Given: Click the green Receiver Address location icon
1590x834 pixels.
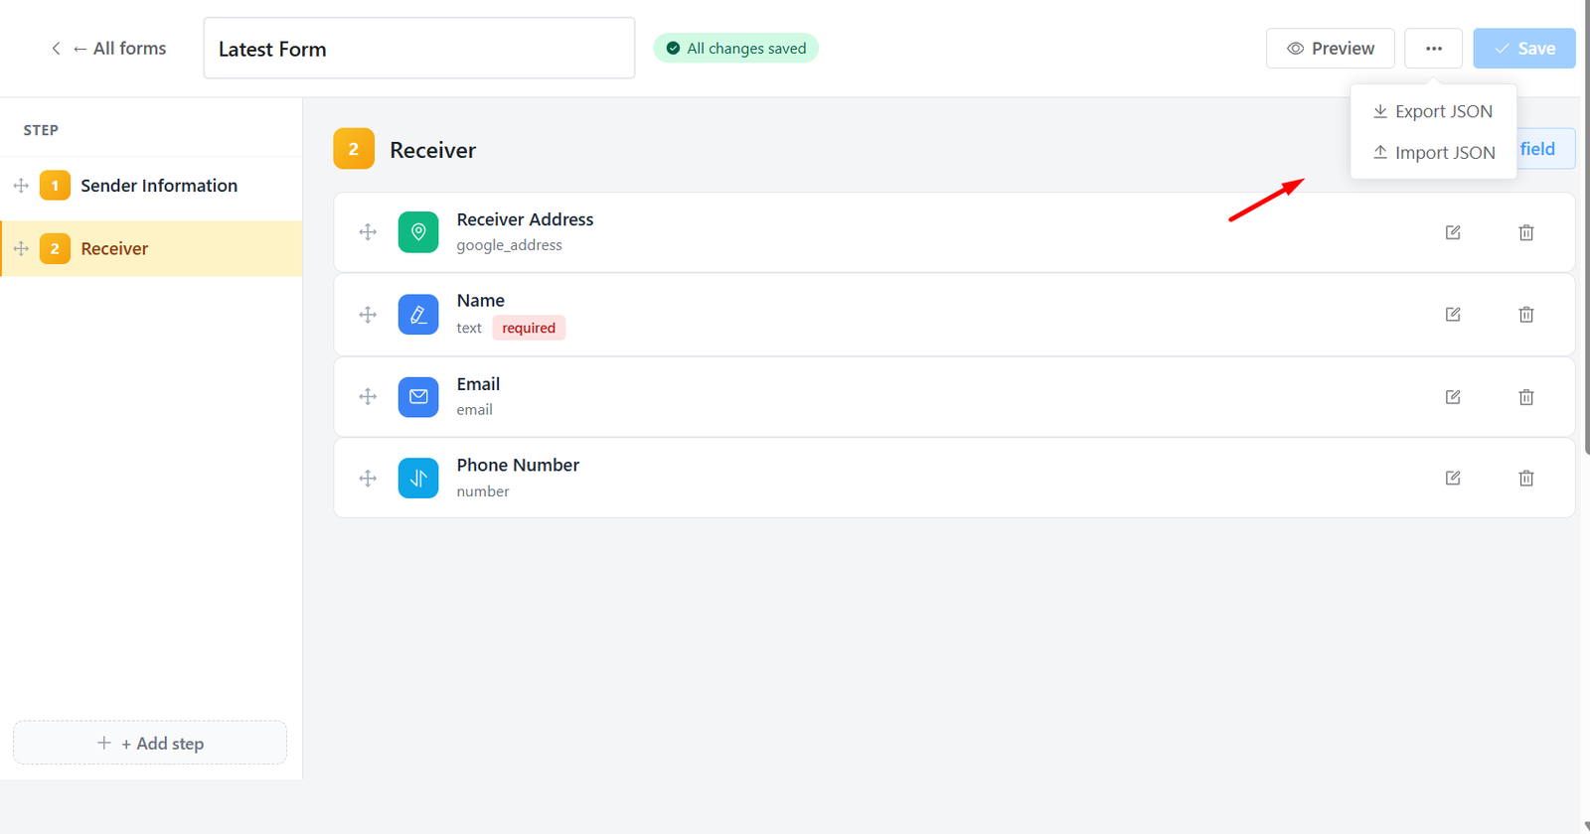Looking at the screenshot, I should tap(418, 232).
